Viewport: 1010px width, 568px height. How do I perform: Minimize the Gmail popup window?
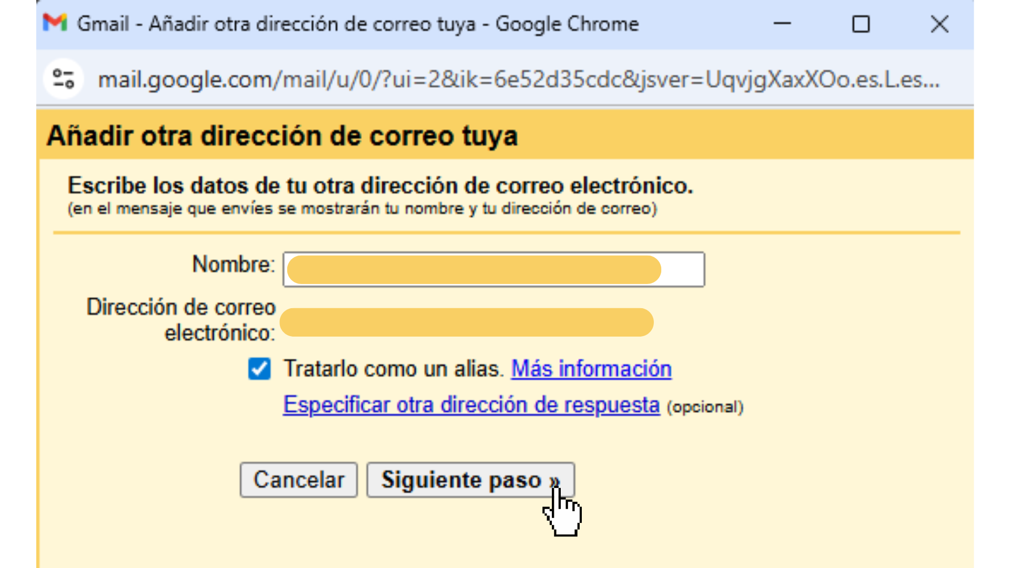click(x=782, y=24)
